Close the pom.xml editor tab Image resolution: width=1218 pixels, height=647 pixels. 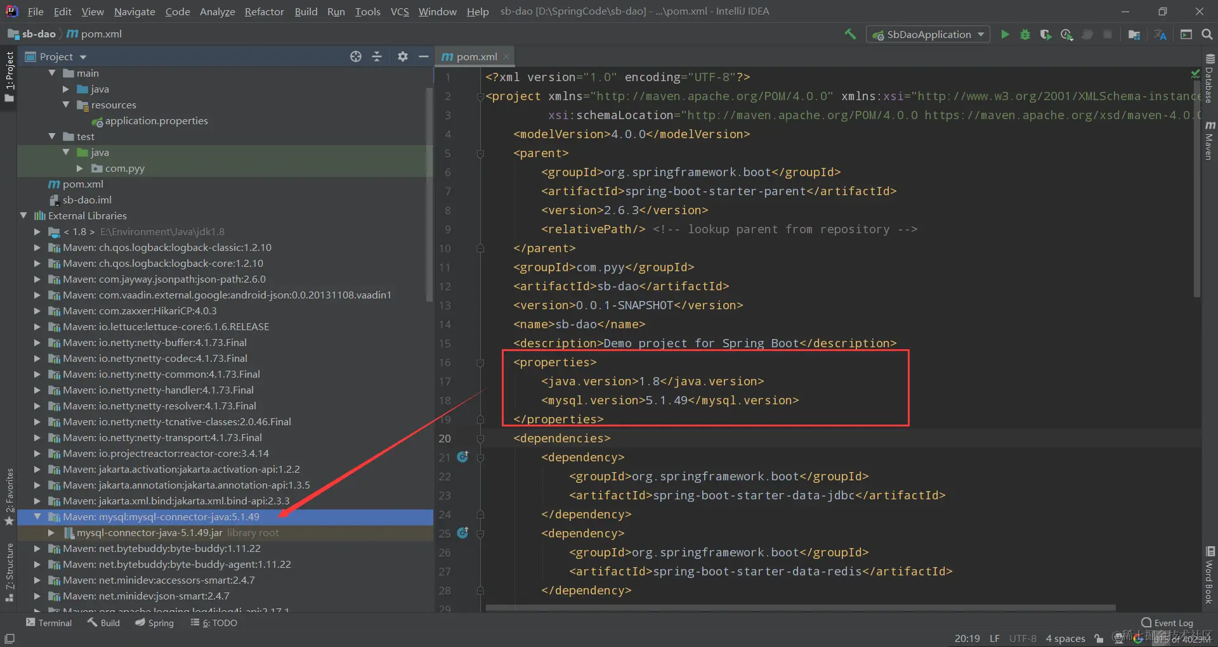click(506, 56)
